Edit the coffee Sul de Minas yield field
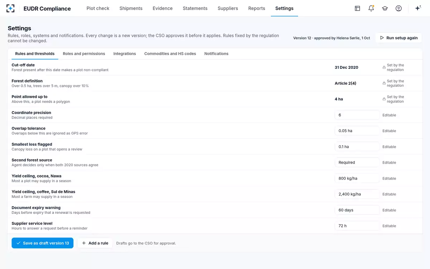 pos(357,194)
